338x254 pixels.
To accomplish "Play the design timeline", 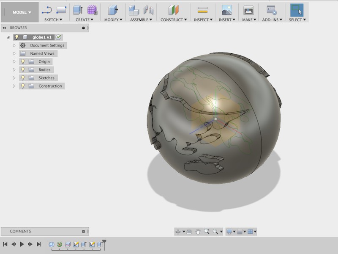I will click(22, 244).
